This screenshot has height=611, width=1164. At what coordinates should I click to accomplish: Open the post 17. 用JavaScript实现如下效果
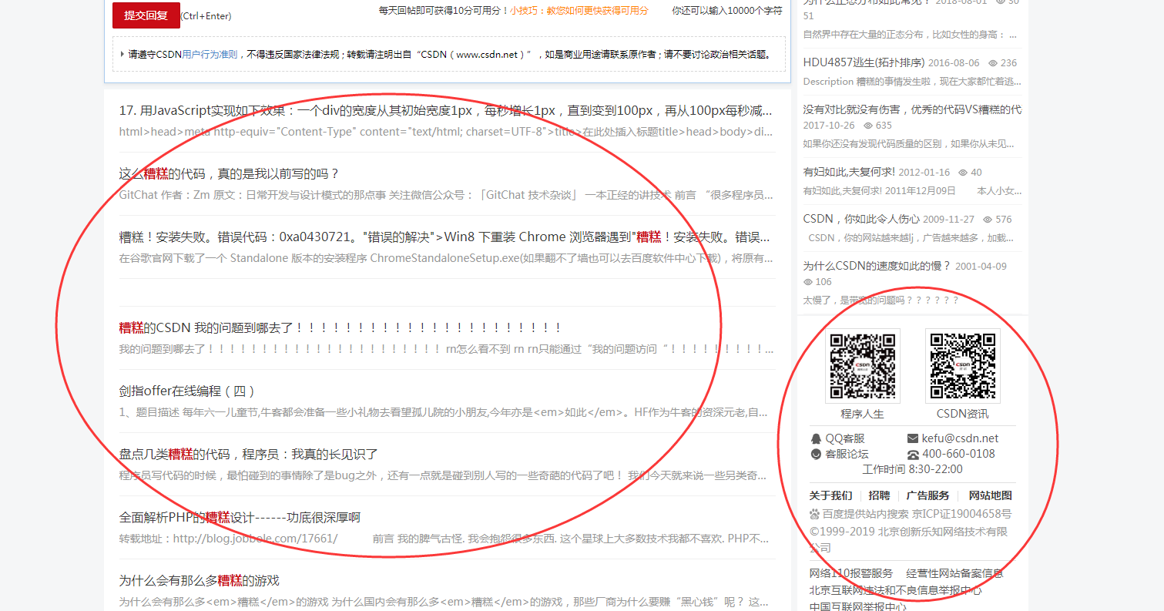[445, 111]
